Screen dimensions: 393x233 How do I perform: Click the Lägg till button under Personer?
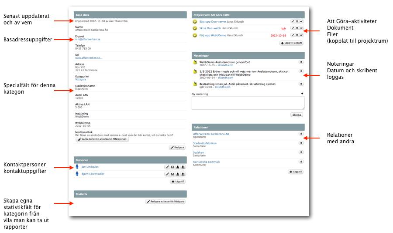point(178,182)
